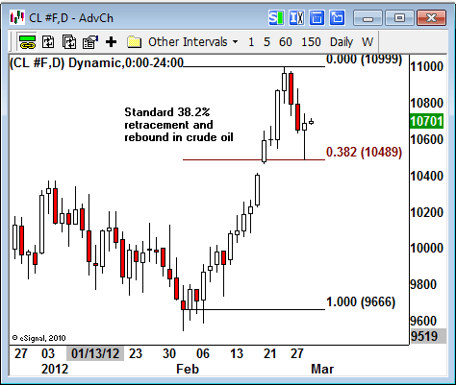The image size is (456, 385).
Task: Open the yellow folder icon
Action: [x=134, y=42]
